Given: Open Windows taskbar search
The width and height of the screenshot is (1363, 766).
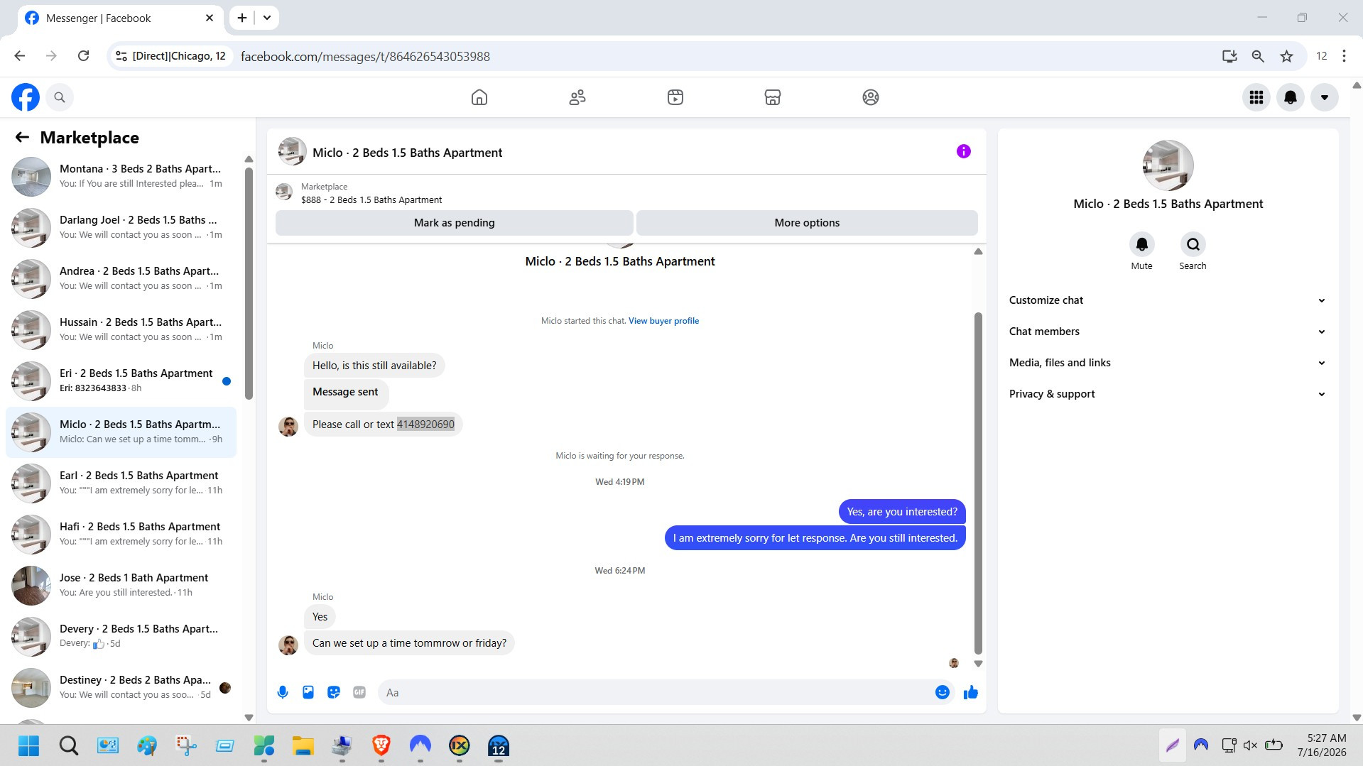Looking at the screenshot, I should [69, 745].
